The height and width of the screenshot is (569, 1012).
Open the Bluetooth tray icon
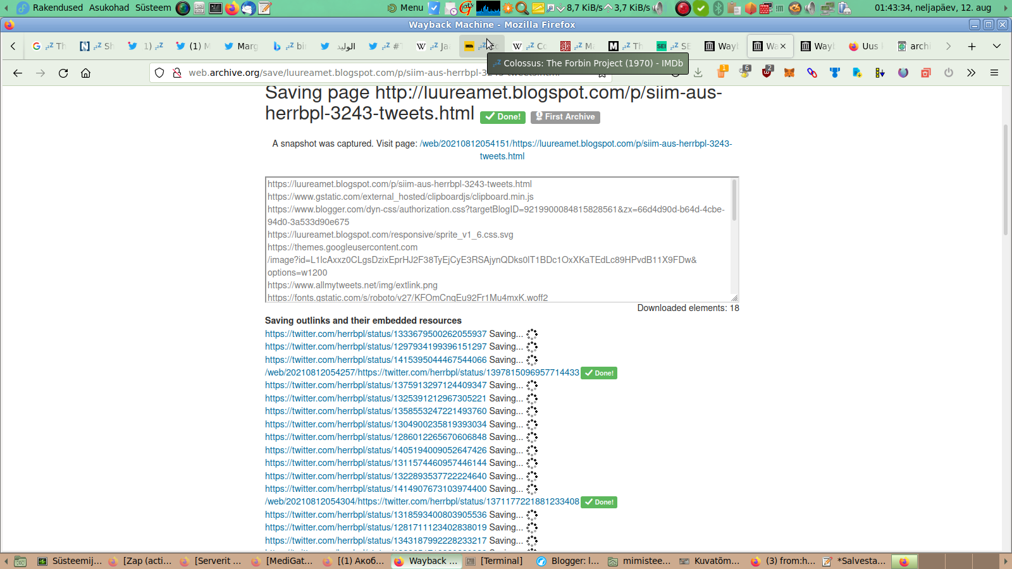click(x=718, y=8)
